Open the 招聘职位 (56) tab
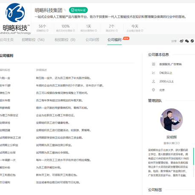 [33, 40]
